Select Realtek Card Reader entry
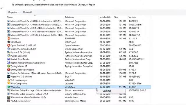 (20, 59)
